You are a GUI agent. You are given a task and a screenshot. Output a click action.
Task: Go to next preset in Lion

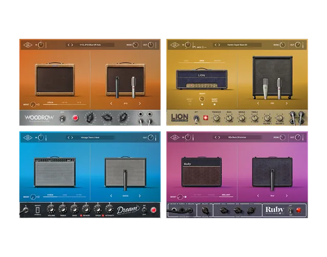pyautogui.click(x=219, y=45)
